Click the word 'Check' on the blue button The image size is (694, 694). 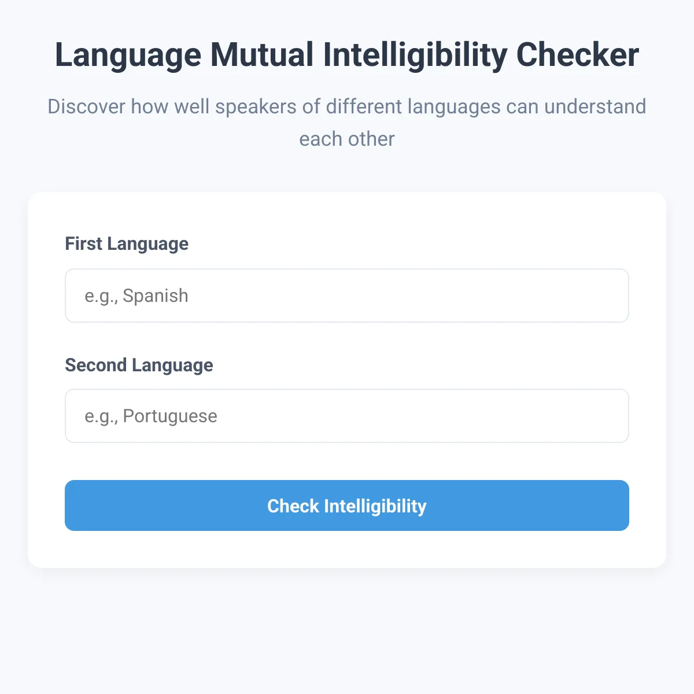293,506
